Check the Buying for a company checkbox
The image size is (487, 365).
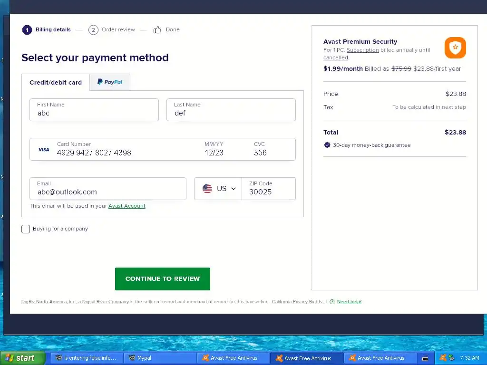pyautogui.click(x=26, y=229)
